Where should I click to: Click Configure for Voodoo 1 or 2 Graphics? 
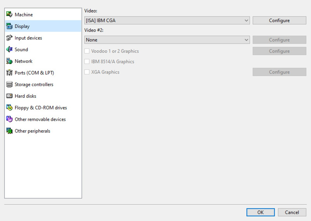[279, 51]
